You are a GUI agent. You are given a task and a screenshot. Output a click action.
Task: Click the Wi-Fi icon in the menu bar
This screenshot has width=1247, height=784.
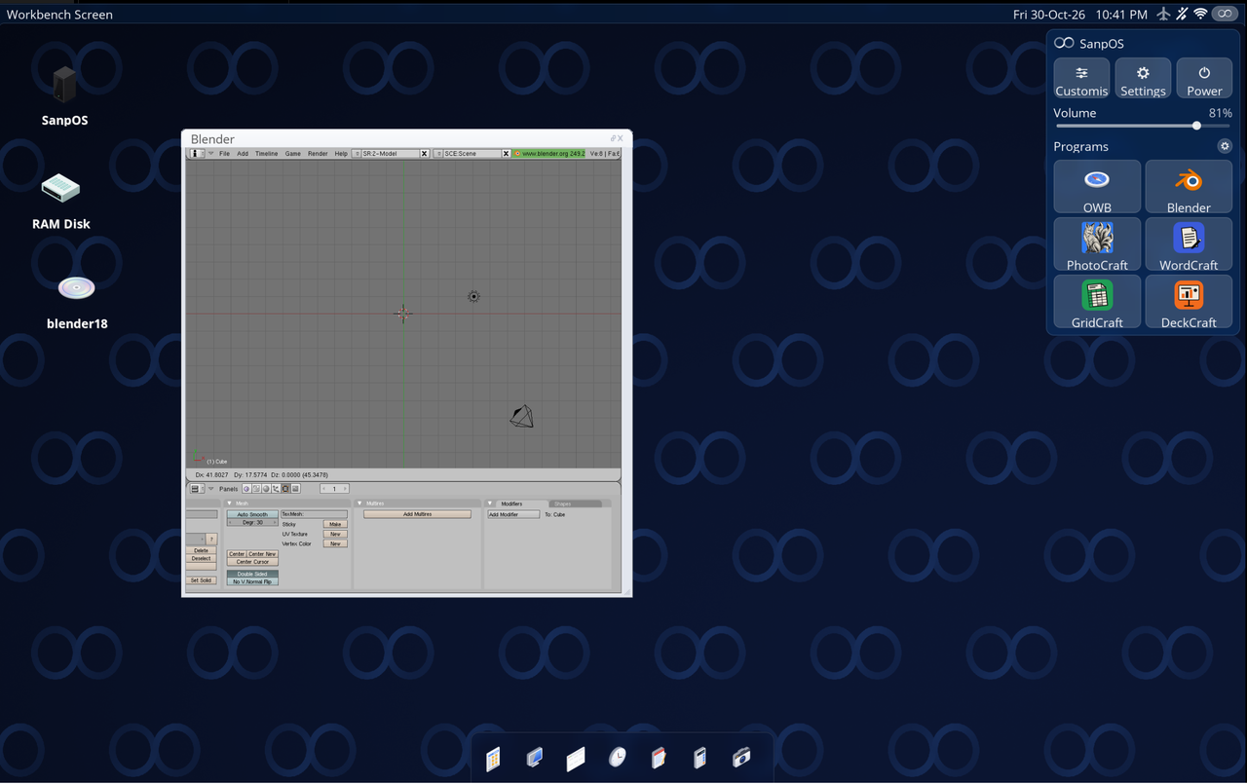pos(1200,15)
